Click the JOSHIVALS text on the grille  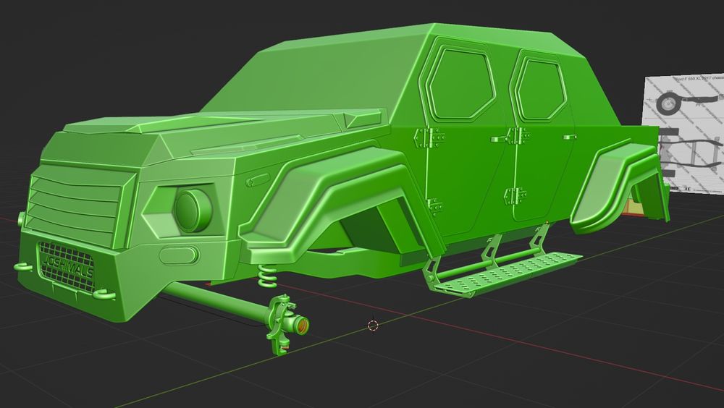[68, 267]
